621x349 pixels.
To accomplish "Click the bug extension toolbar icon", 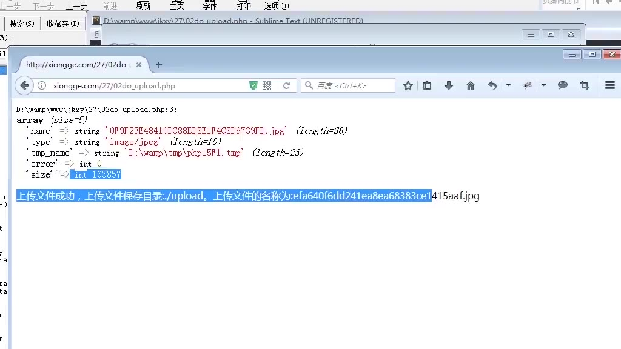I will (x=527, y=85).
